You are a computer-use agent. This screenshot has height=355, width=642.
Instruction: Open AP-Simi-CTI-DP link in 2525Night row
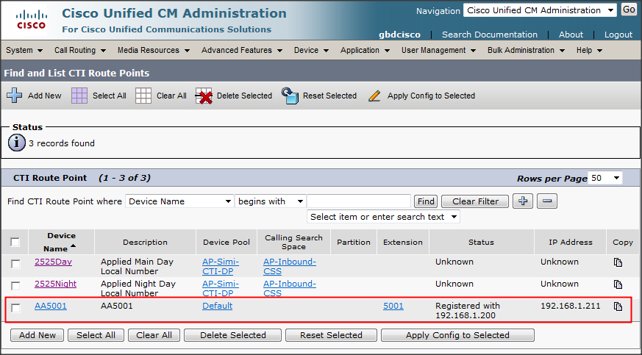tap(221, 288)
